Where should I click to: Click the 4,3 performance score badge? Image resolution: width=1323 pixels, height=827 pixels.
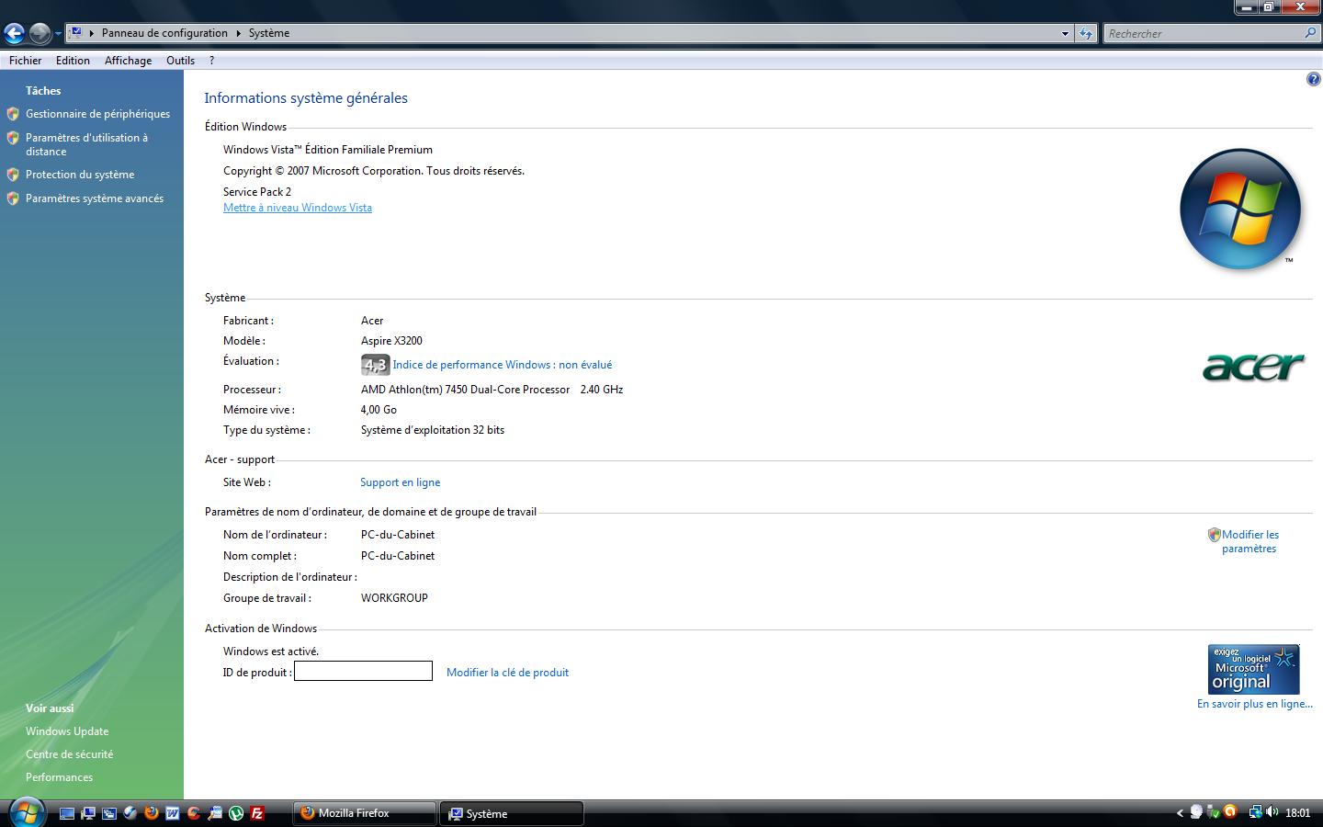point(375,365)
